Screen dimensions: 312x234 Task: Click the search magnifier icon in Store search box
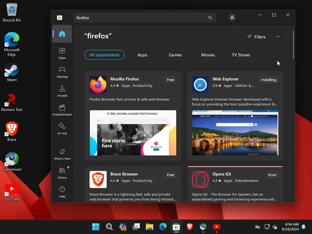tap(210, 18)
